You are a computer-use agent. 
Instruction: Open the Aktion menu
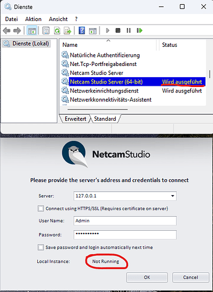[33, 19]
